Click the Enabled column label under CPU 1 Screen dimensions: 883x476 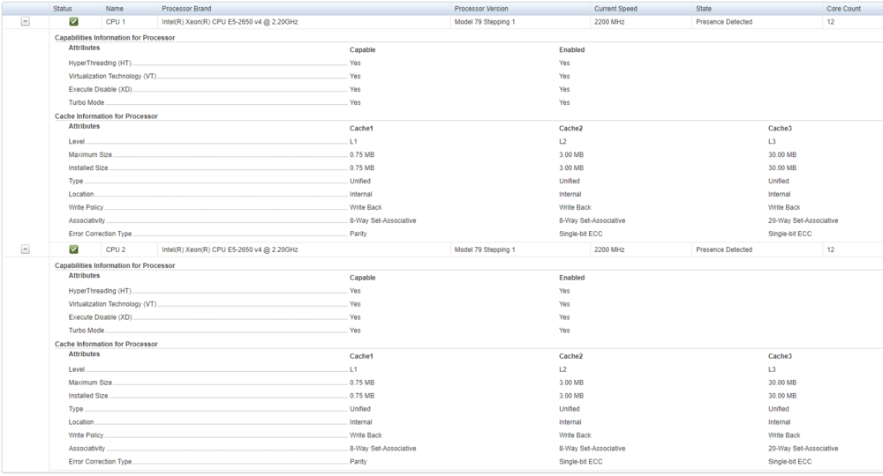point(571,49)
